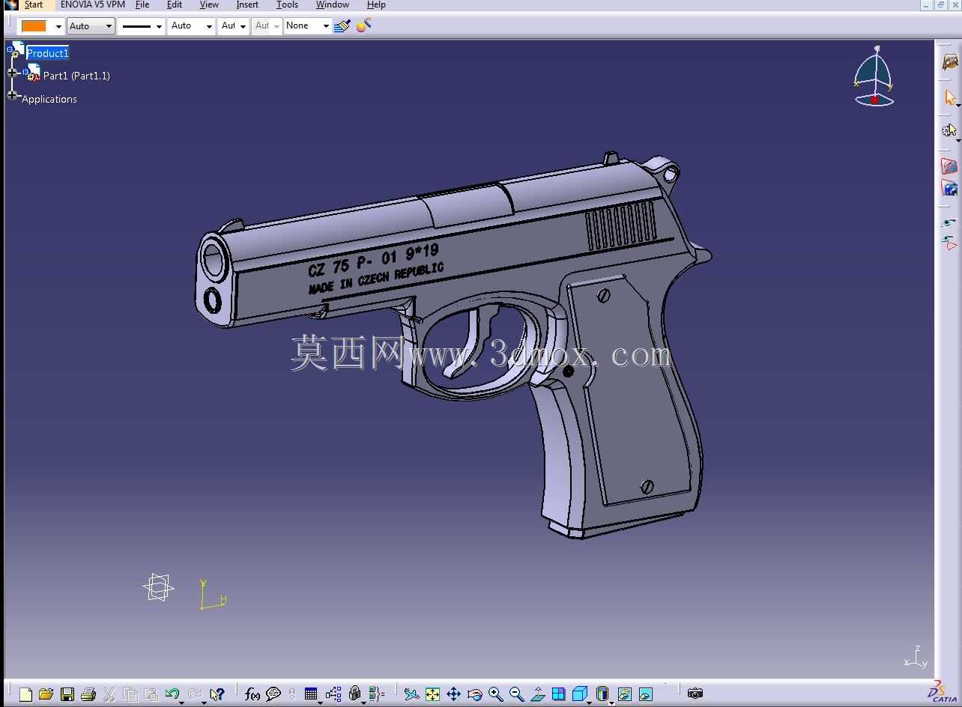Toggle Swap Visible Space eye icon

pos(949,243)
